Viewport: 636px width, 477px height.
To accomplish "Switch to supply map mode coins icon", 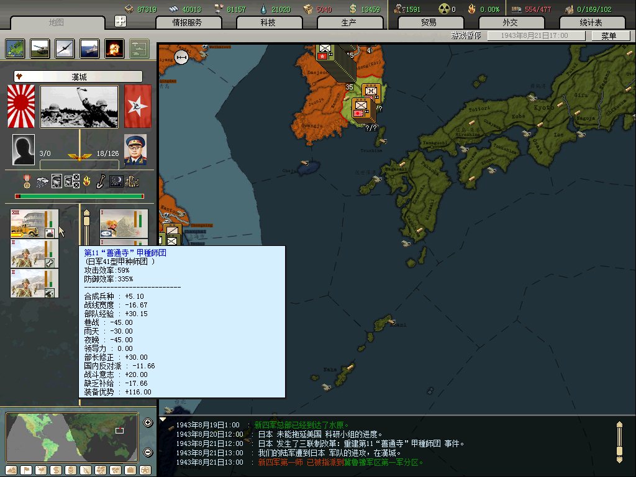I will [71, 470].
